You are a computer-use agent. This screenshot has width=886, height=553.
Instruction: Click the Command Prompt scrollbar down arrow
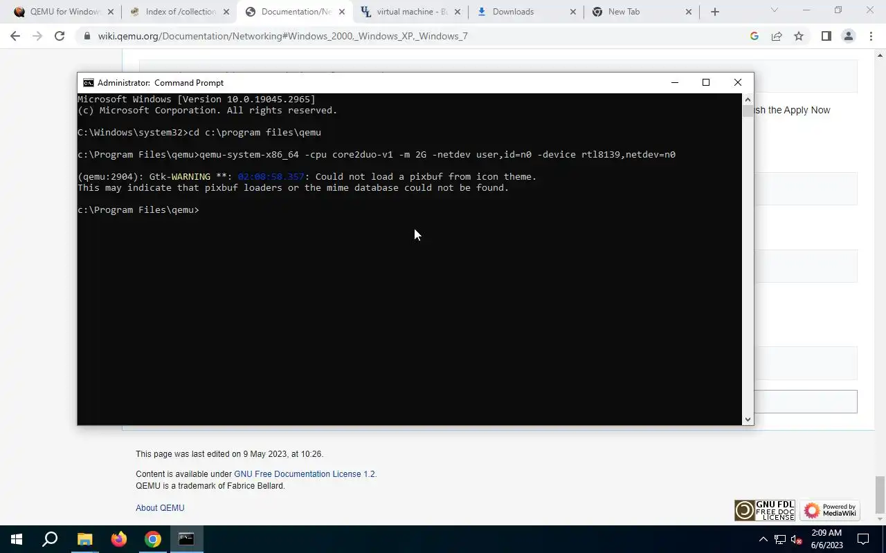[748, 419]
